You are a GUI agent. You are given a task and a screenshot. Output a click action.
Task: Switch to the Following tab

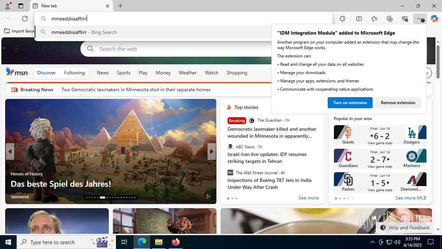[x=74, y=73]
